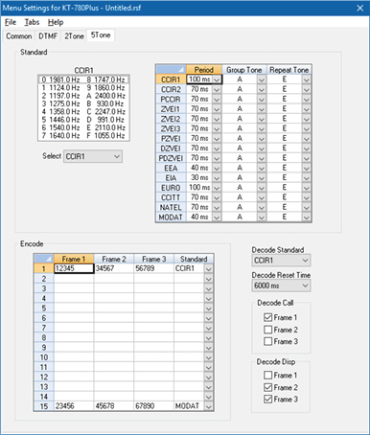Select Encode cell 45678 in row 15
This screenshot has height=435, width=370.
point(114,406)
